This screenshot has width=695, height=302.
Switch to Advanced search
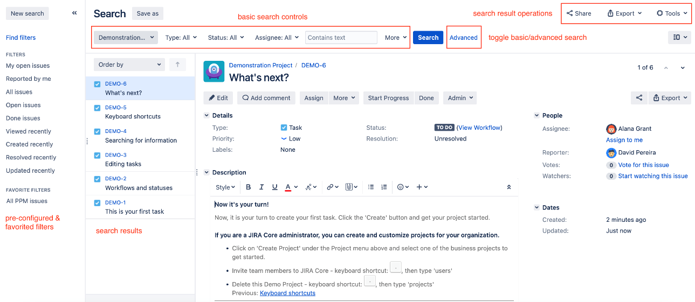(464, 38)
